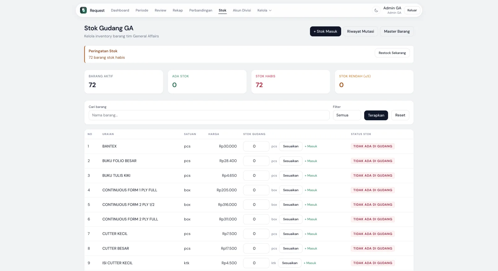Image resolution: width=498 pixels, height=271 pixels.
Task: Click the Request app logo icon
Action: point(83,10)
